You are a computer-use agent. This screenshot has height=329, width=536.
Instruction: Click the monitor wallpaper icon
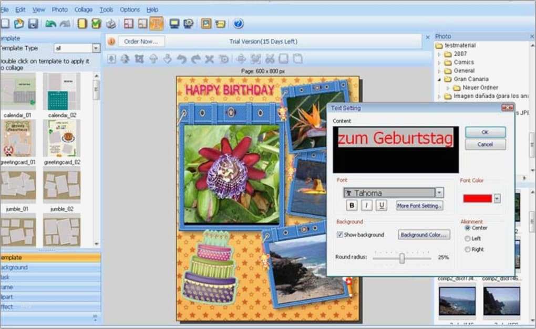(174, 24)
